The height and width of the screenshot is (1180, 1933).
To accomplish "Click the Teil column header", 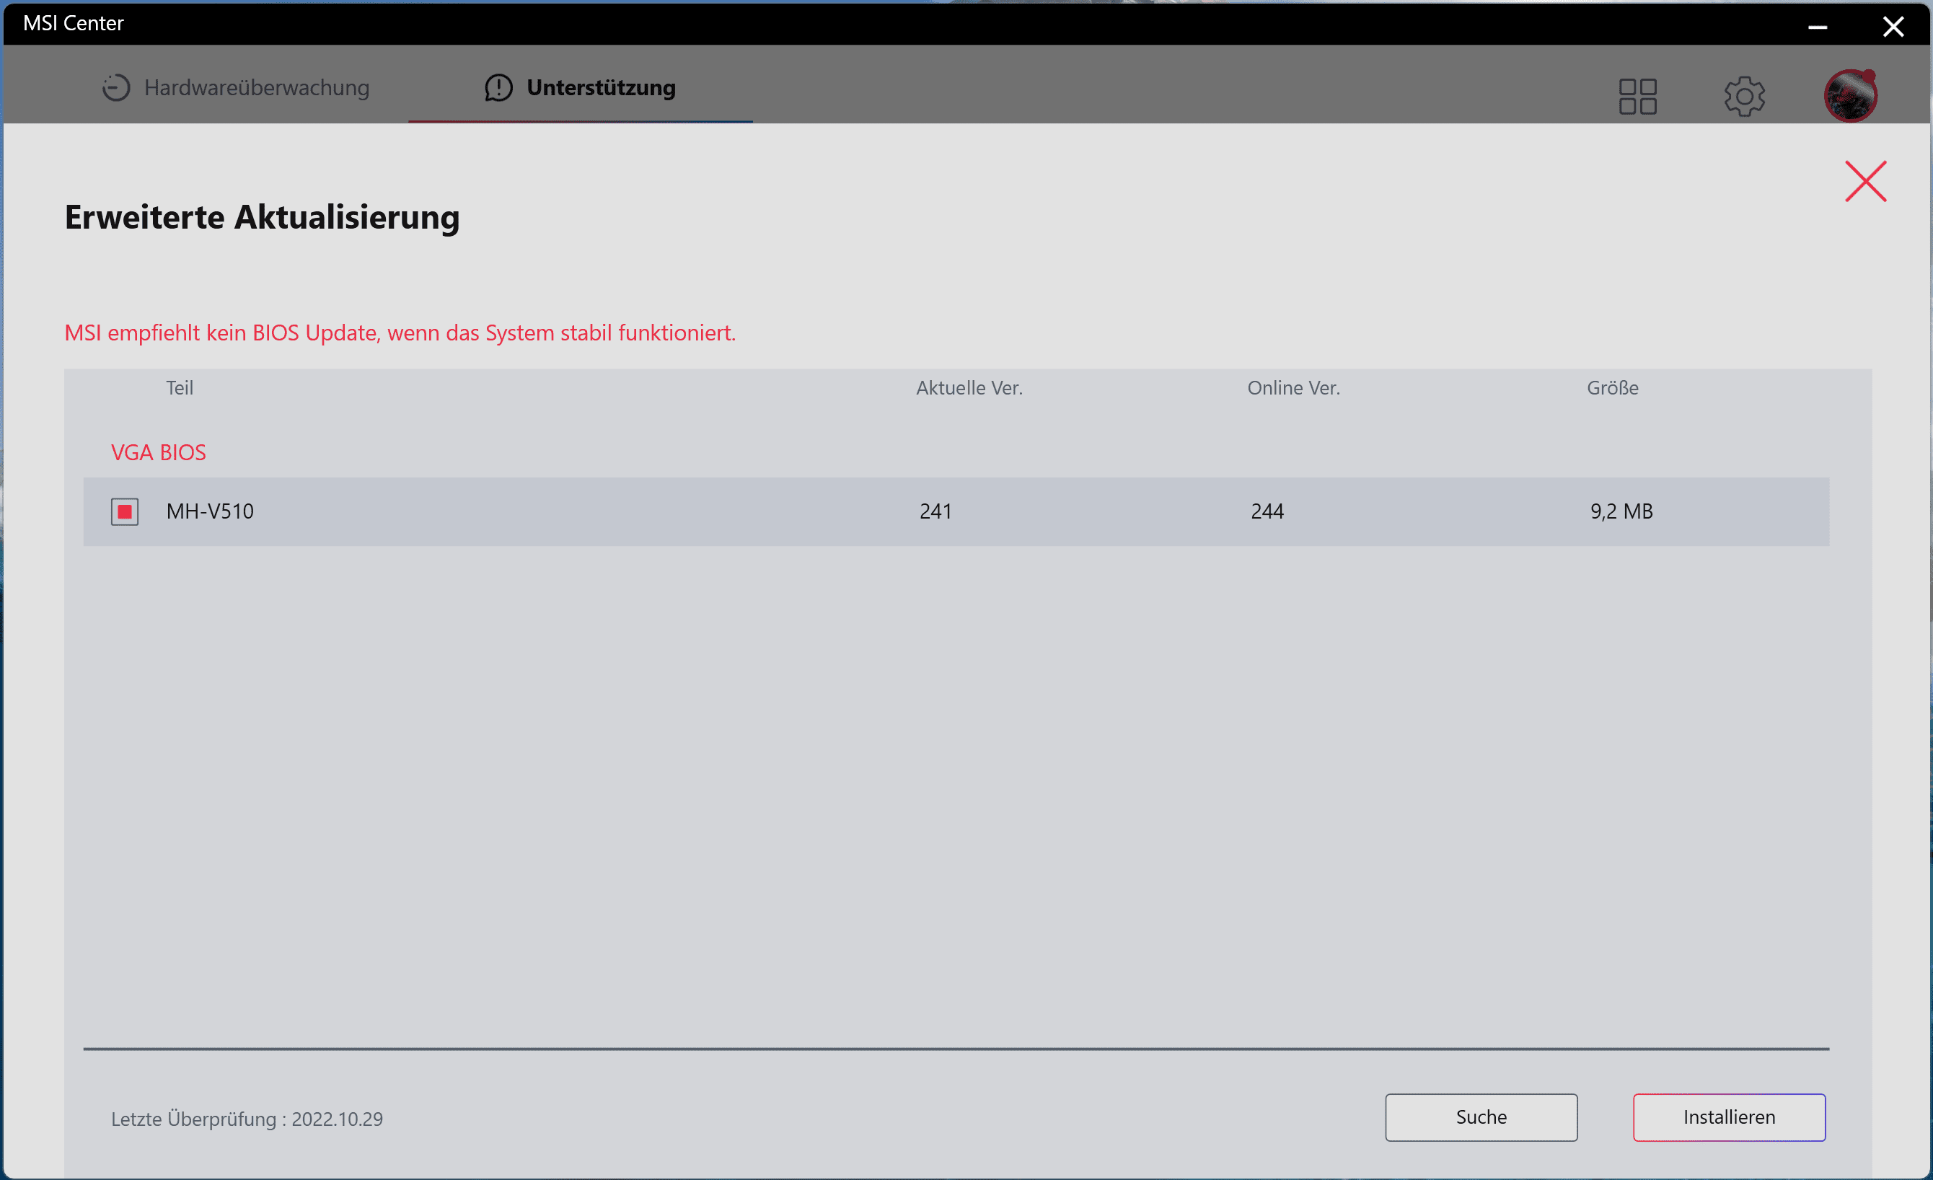I will pos(180,387).
